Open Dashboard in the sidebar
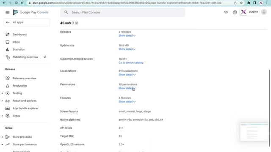This screenshot has height=152, width=271. 19,35
